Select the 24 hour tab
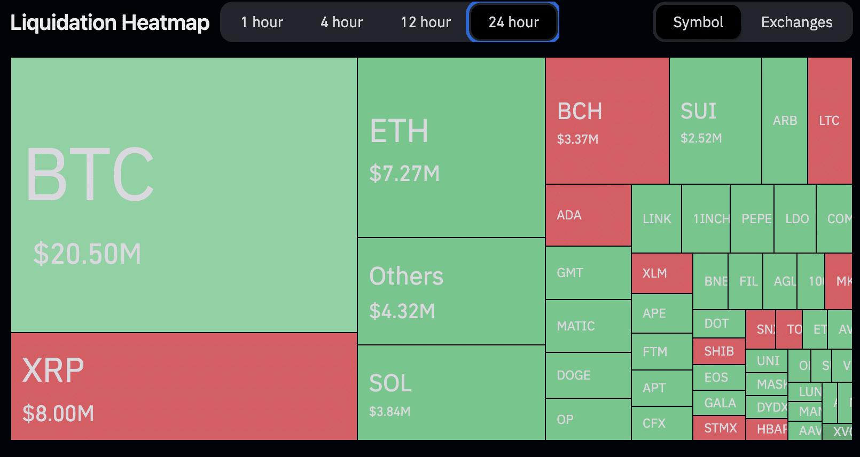 coord(513,22)
